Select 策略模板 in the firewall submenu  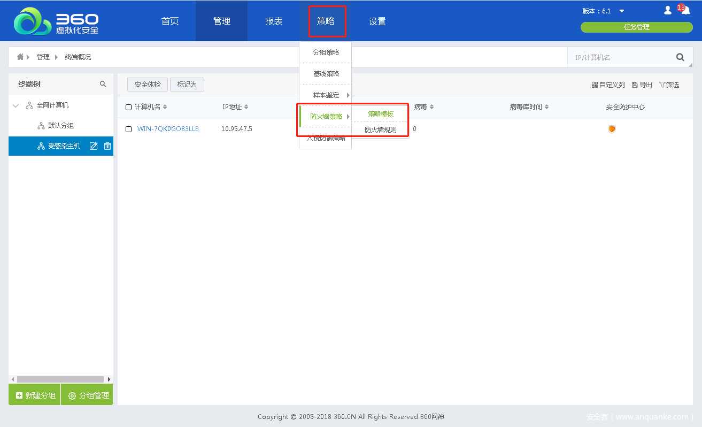tap(380, 114)
